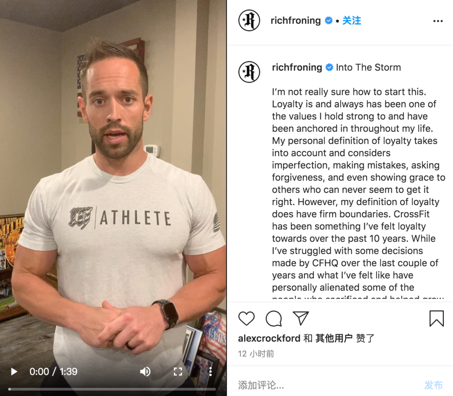Share post with paper plane icon

pos(301,318)
